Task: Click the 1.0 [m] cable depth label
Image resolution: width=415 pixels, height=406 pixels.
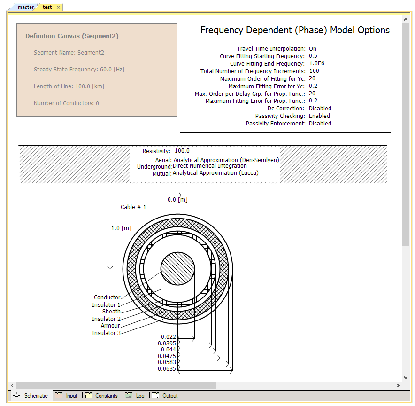Action: [121, 228]
